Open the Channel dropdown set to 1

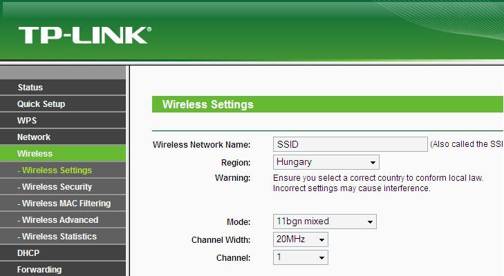coord(301,257)
